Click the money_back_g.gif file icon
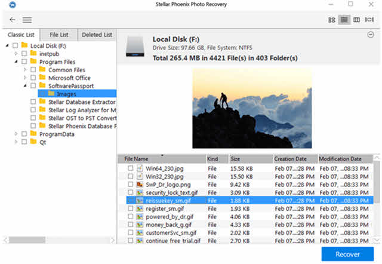The width and height of the screenshot is (382, 264). click(x=140, y=225)
